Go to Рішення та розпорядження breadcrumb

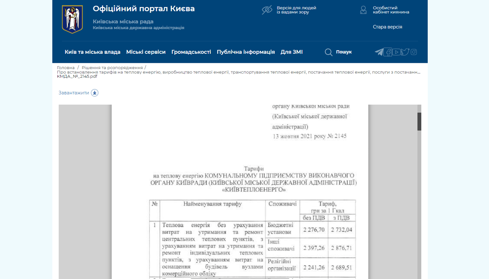(x=112, y=68)
